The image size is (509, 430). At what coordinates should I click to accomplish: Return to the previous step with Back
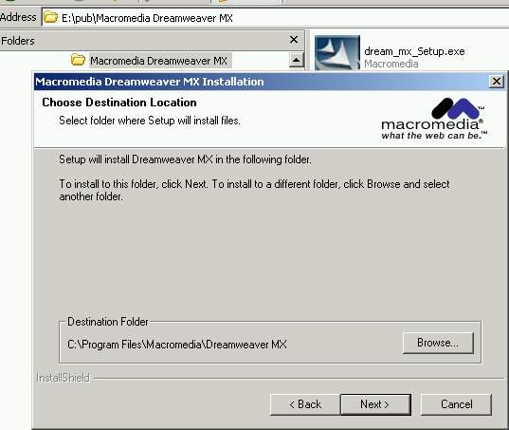click(305, 404)
